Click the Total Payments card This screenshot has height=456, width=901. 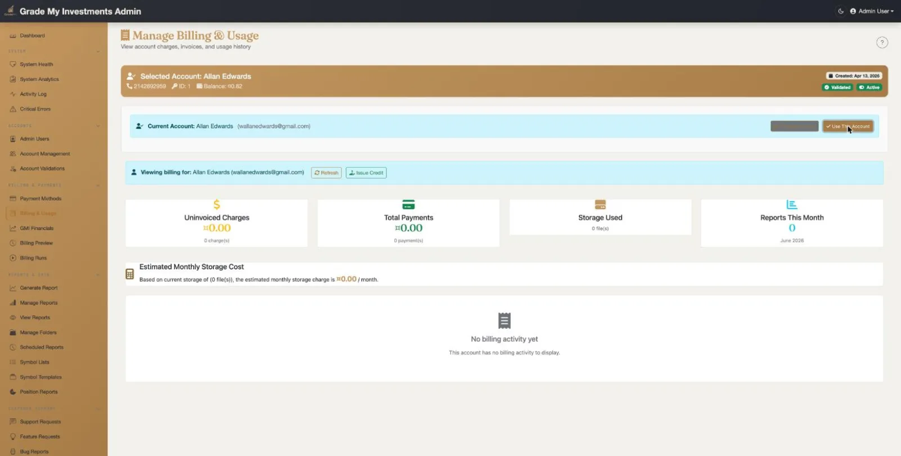click(x=408, y=223)
